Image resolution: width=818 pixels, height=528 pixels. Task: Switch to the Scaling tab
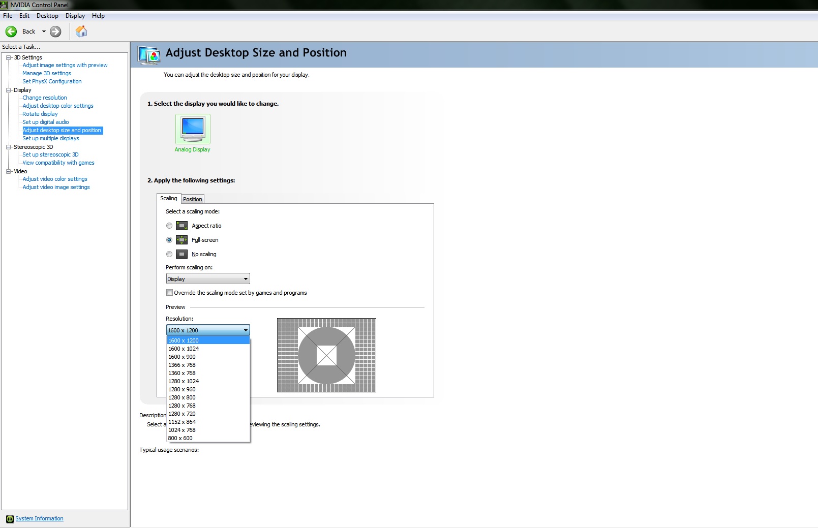[x=169, y=198]
